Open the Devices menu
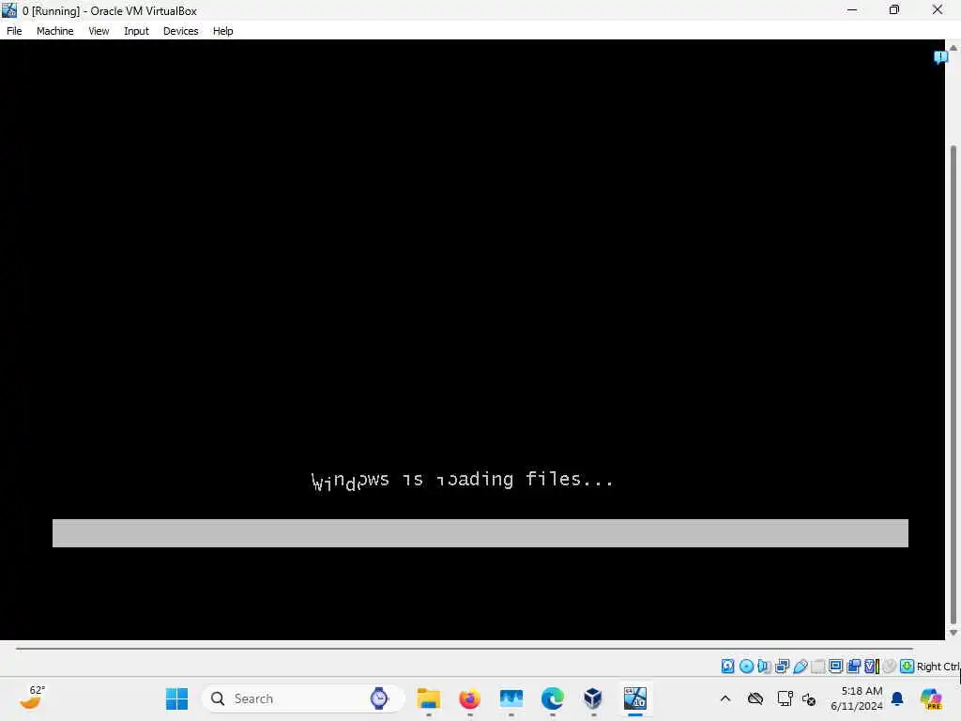 click(x=181, y=31)
